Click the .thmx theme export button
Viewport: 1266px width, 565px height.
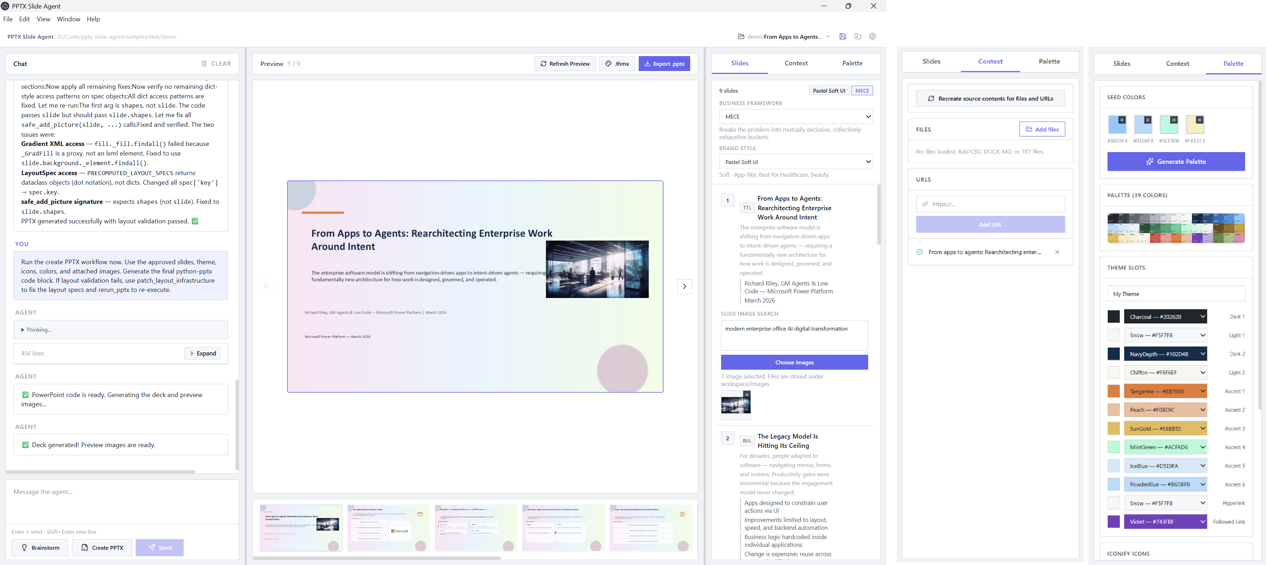(x=617, y=63)
